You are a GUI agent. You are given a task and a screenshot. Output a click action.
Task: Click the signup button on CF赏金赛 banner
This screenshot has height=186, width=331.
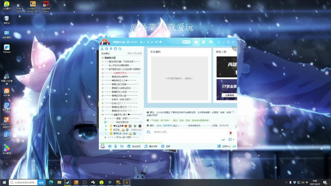(x=229, y=95)
